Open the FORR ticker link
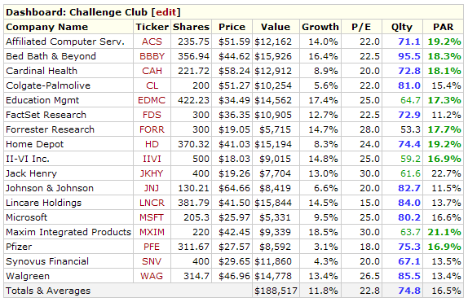 tap(152, 129)
